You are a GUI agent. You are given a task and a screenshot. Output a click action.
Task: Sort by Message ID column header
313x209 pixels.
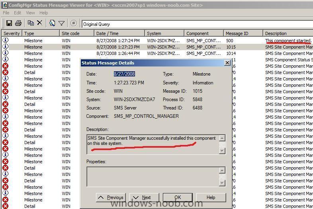243,33
